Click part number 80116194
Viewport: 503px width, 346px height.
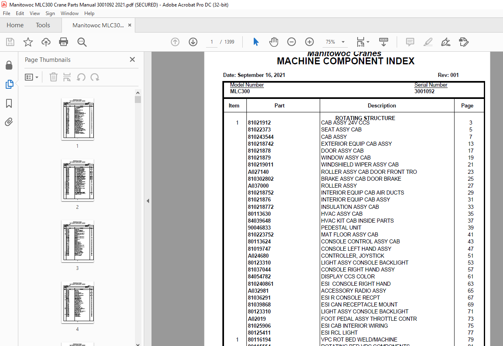pyautogui.click(x=259, y=339)
